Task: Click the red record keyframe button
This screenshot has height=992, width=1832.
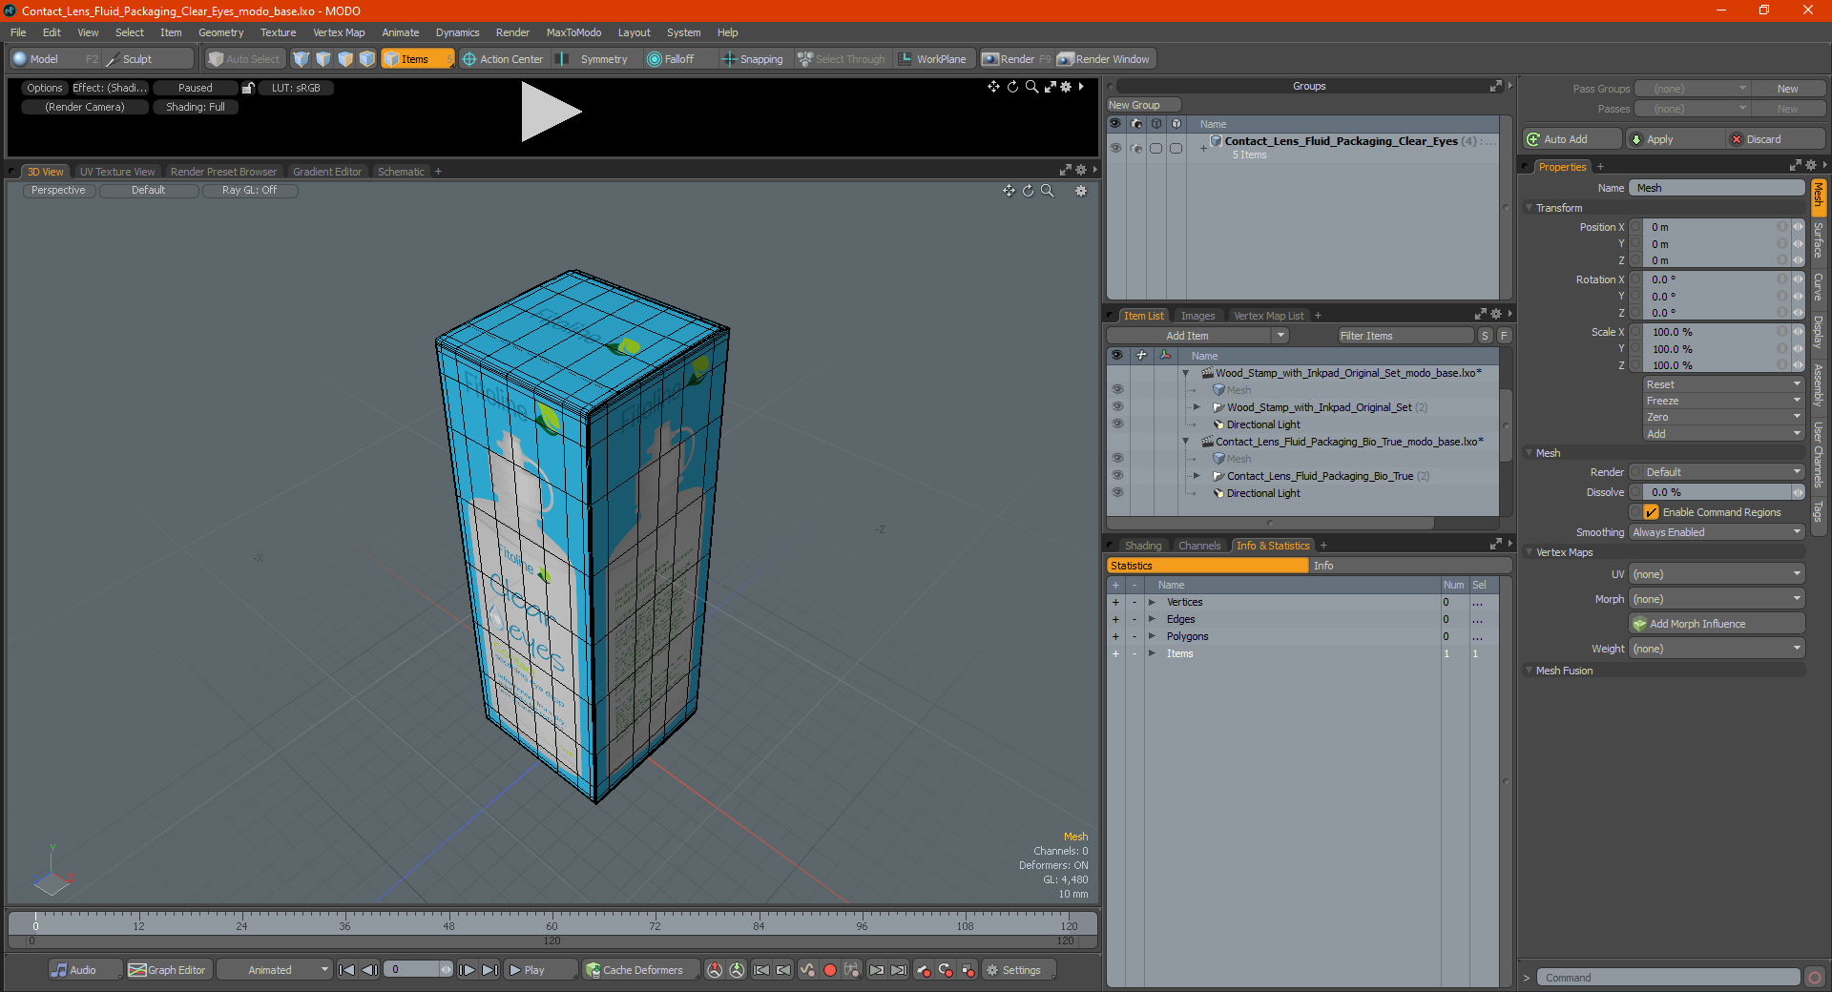Action: click(x=830, y=970)
